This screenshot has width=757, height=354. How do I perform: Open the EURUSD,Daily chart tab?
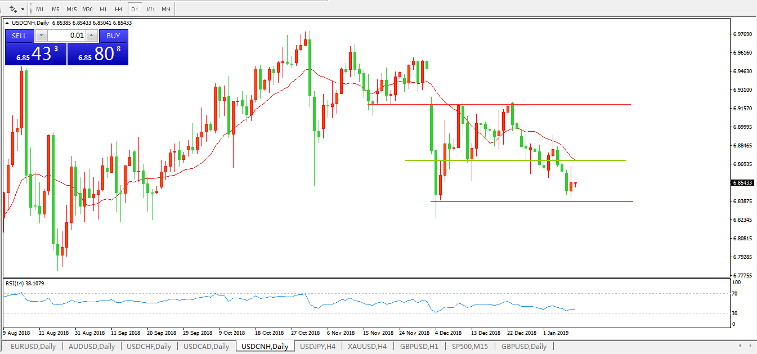pyautogui.click(x=33, y=347)
